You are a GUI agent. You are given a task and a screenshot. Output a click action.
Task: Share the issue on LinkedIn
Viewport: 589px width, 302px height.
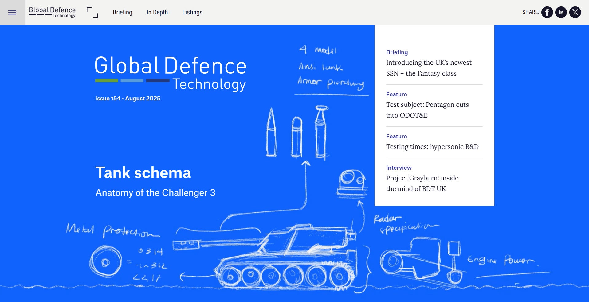pos(561,12)
